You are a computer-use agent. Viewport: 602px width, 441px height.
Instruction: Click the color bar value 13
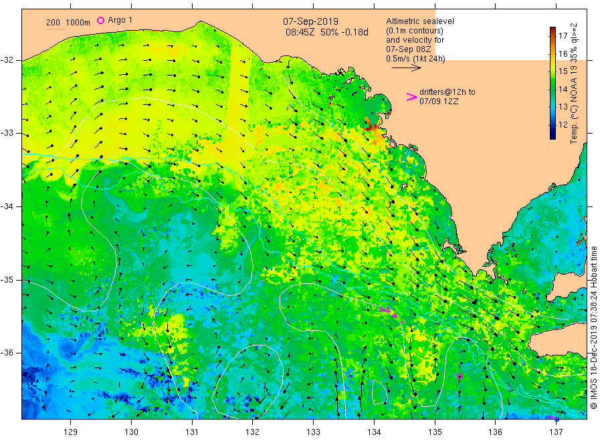coord(563,107)
